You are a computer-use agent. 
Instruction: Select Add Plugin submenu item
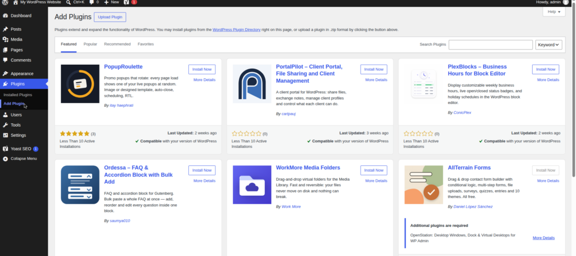(x=14, y=104)
